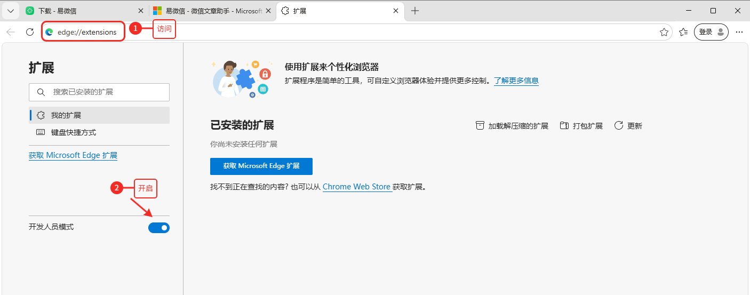Viewport: 750px width, 295px height.
Task: Open a new tab with plus button
Action: point(415,11)
